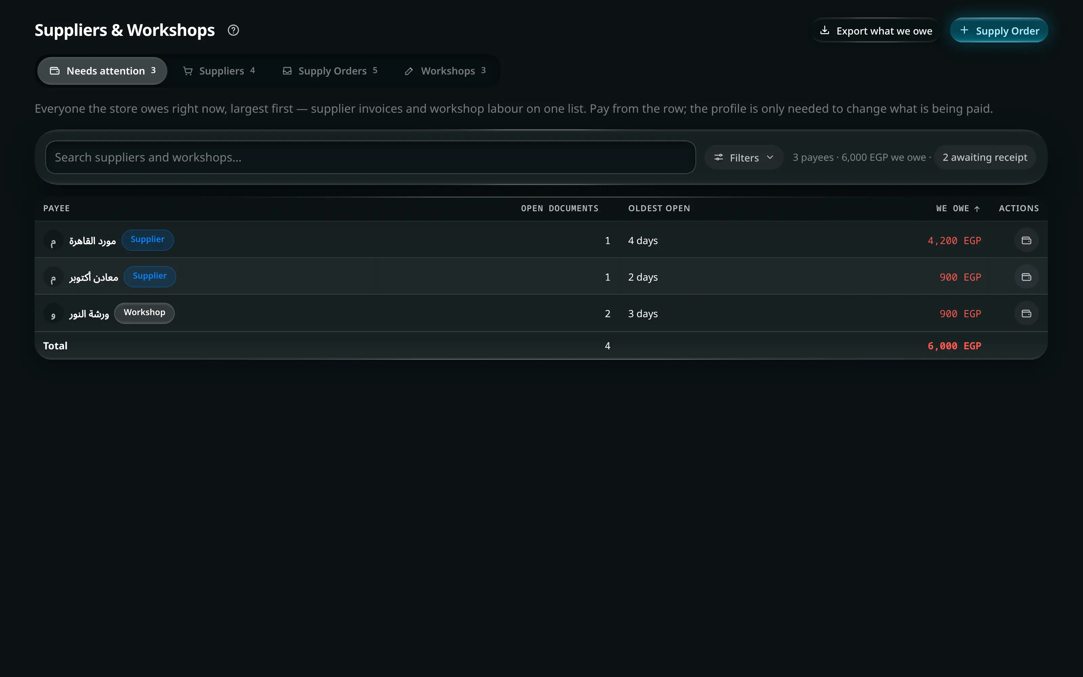
Task: Pay معادن أكتوبر using the row wallet icon
Action: [x=1026, y=277]
